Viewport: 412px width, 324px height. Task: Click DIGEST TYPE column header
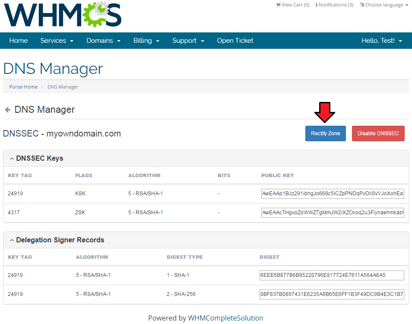(184, 257)
